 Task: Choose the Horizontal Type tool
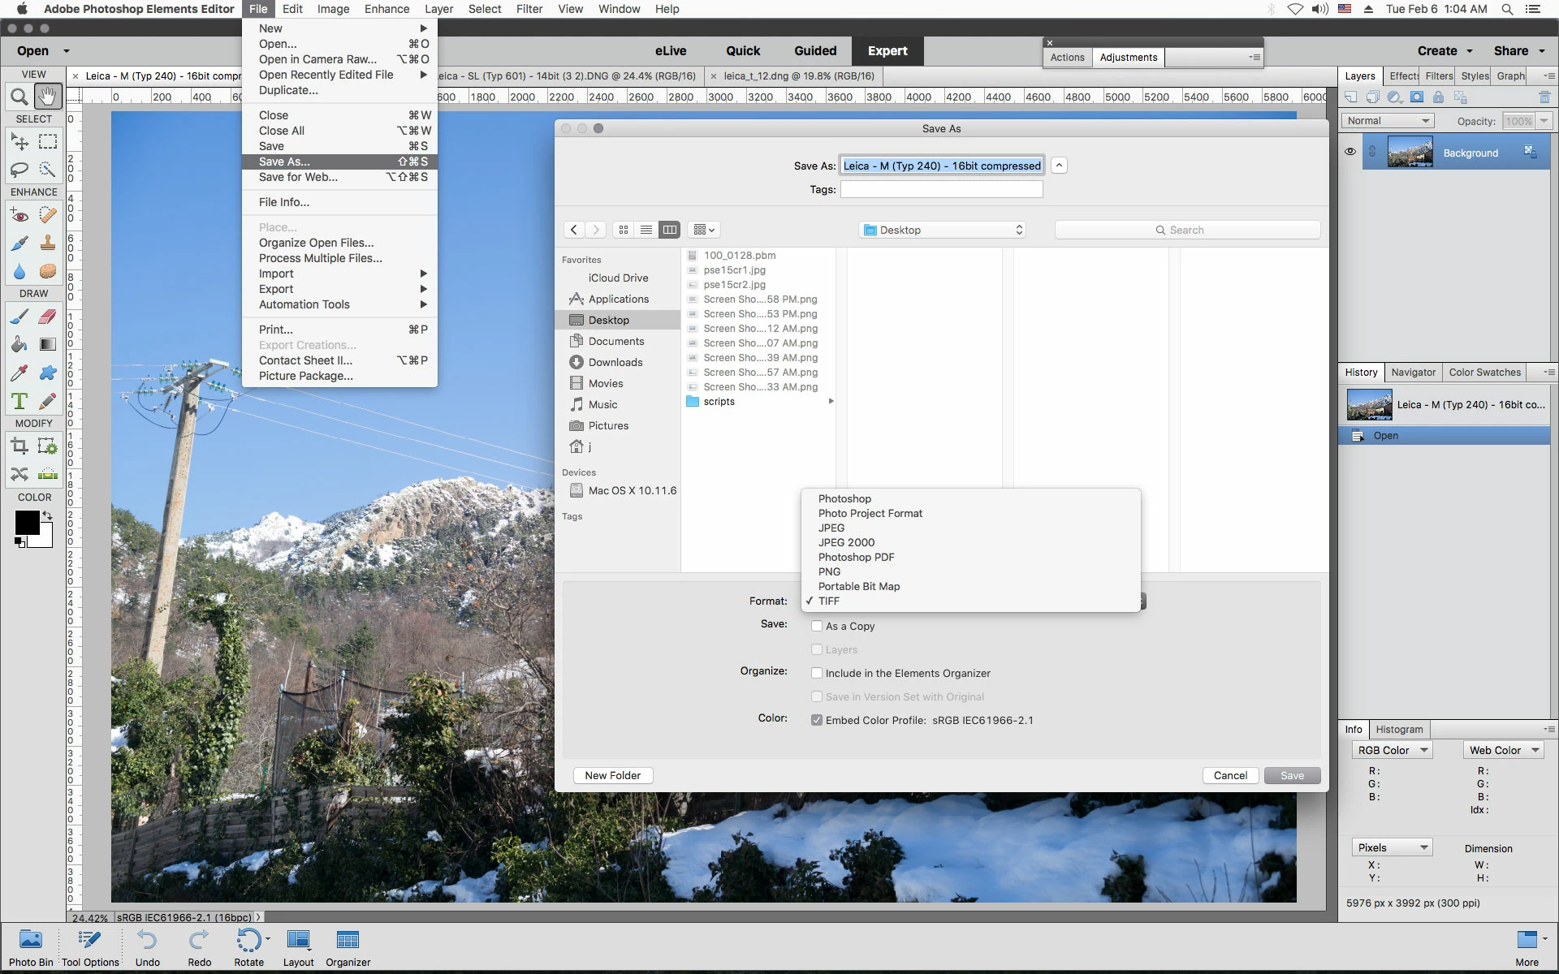(x=19, y=401)
